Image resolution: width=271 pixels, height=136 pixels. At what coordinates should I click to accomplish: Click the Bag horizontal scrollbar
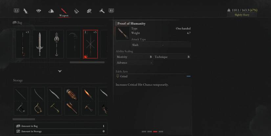(87, 62)
